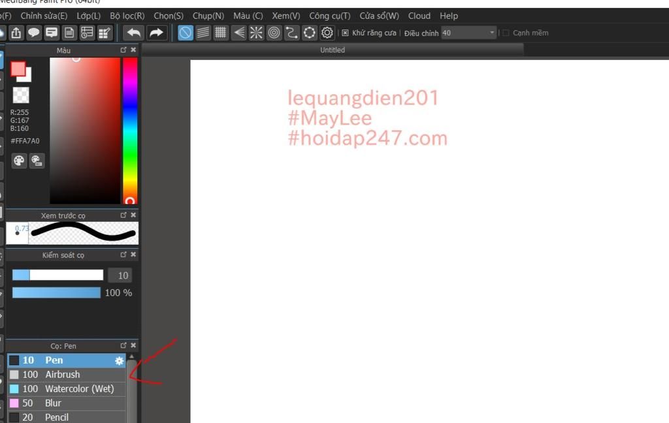Image resolution: width=669 pixels, height=423 pixels.
Task: Select the snap off icon
Action: pyautogui.click(x=185, y=33)
